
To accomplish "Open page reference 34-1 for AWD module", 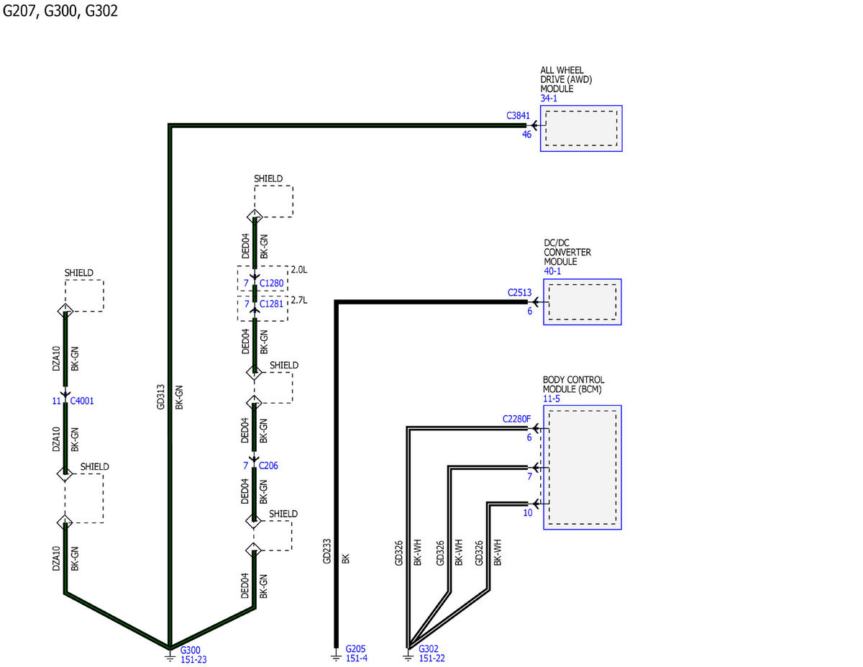I will pyautogui.click(x=549, y=99).
